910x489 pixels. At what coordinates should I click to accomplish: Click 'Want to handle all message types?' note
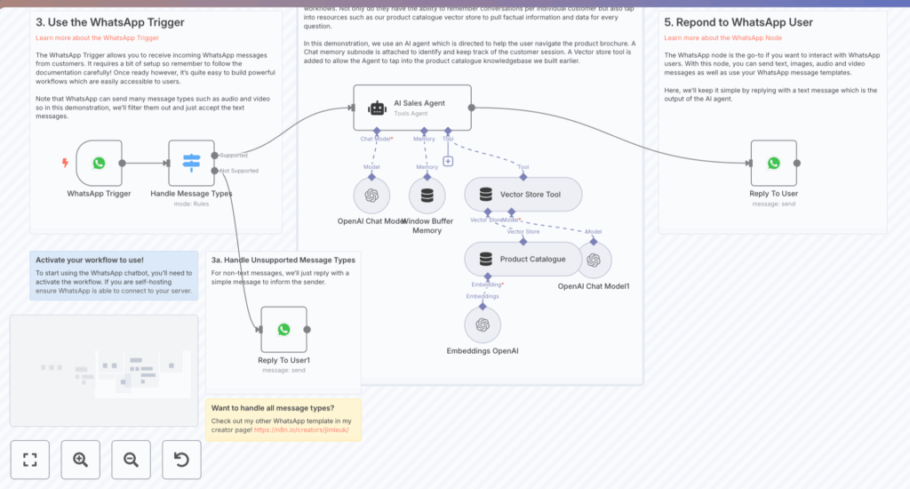point(283,420)
